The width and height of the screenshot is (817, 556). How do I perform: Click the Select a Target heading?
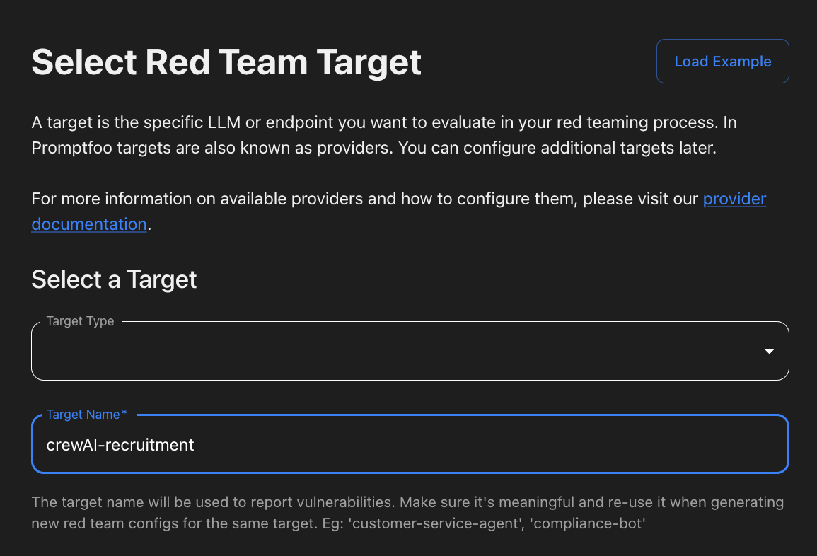click(114, 279)
